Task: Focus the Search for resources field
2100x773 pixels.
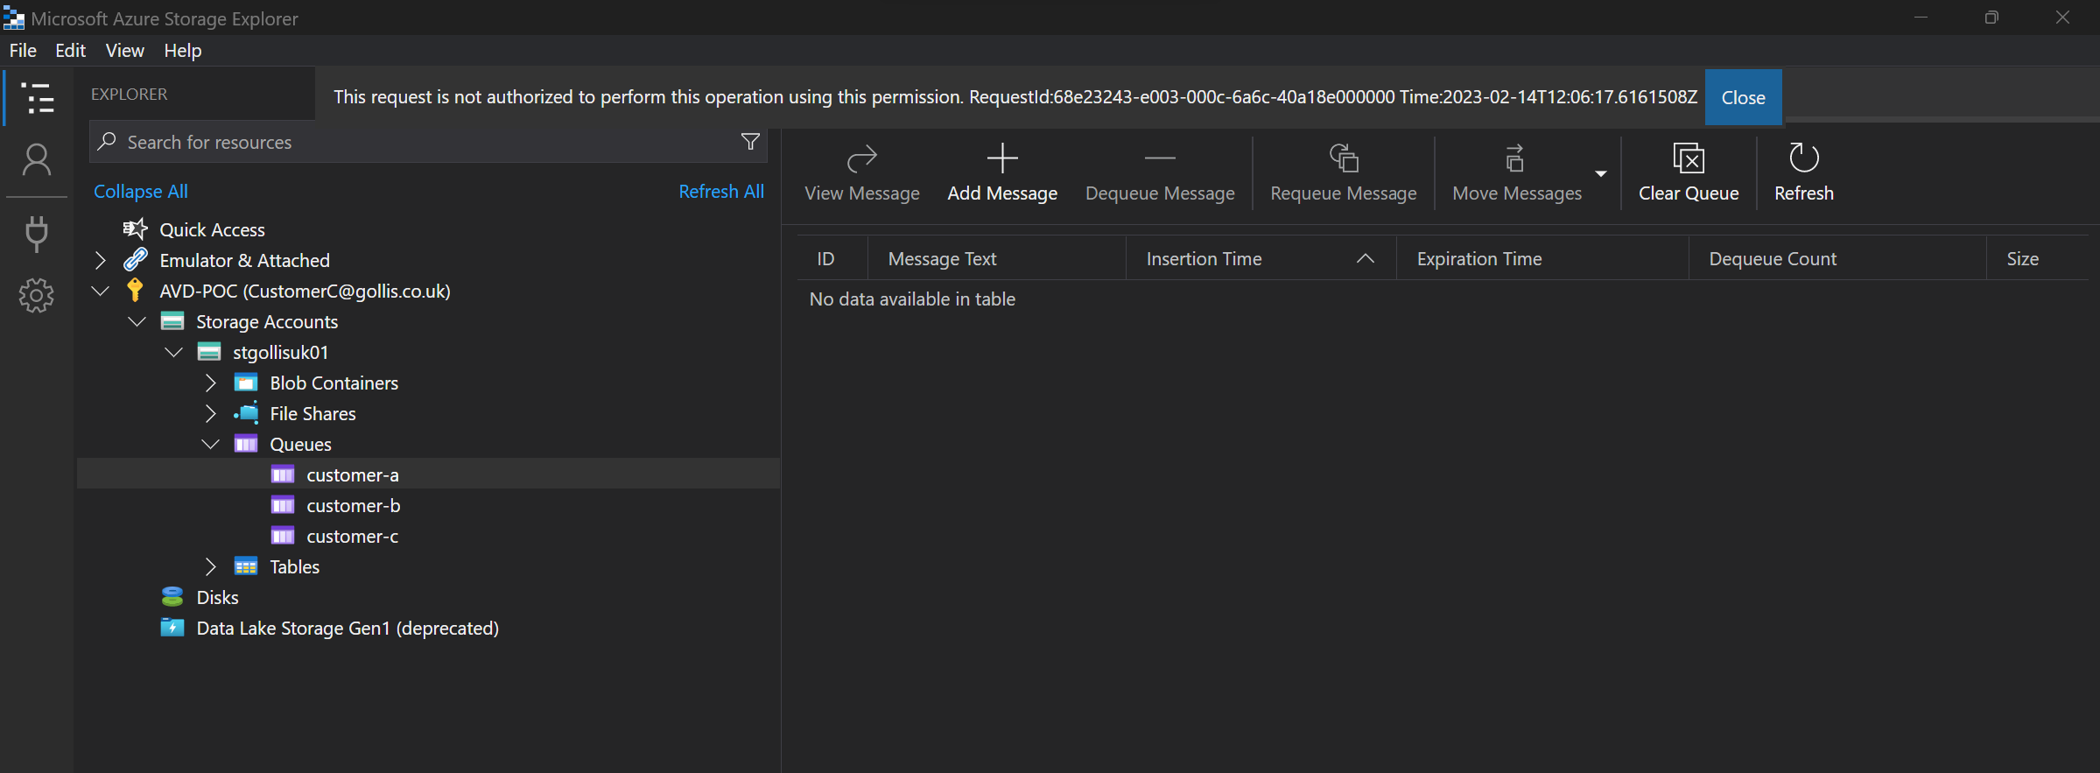Action: (x=428, y=142)
